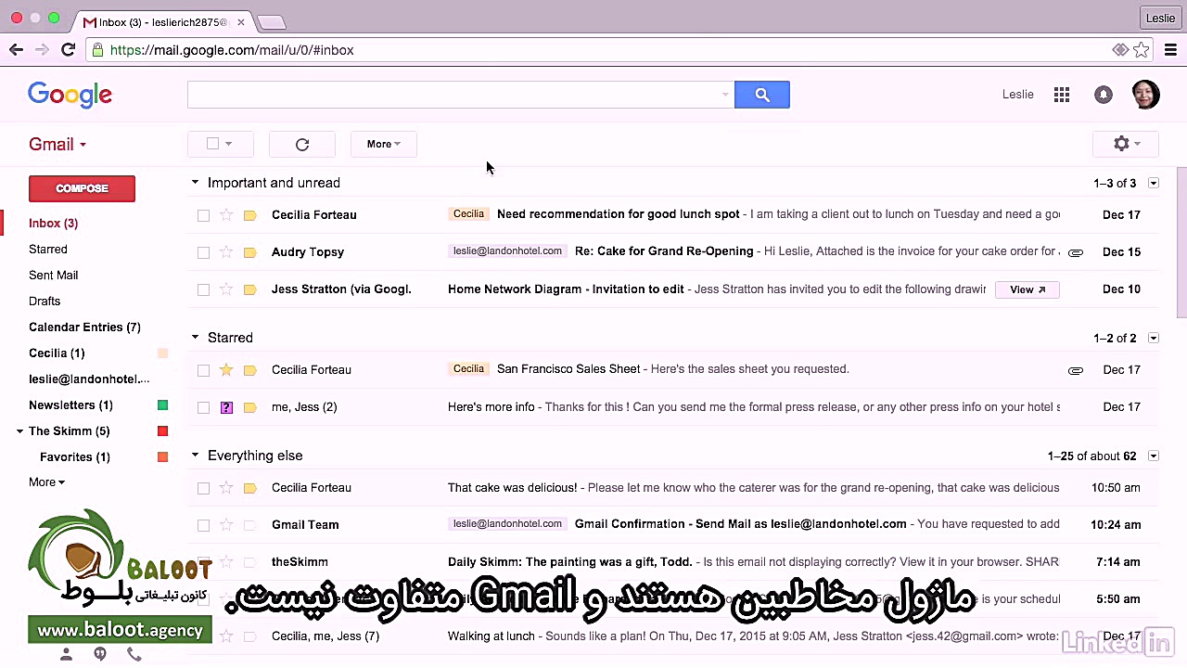Screen dimensions: 1187x668
Task: Check the 'That cake was delicious' email
Action: (203, 488)
